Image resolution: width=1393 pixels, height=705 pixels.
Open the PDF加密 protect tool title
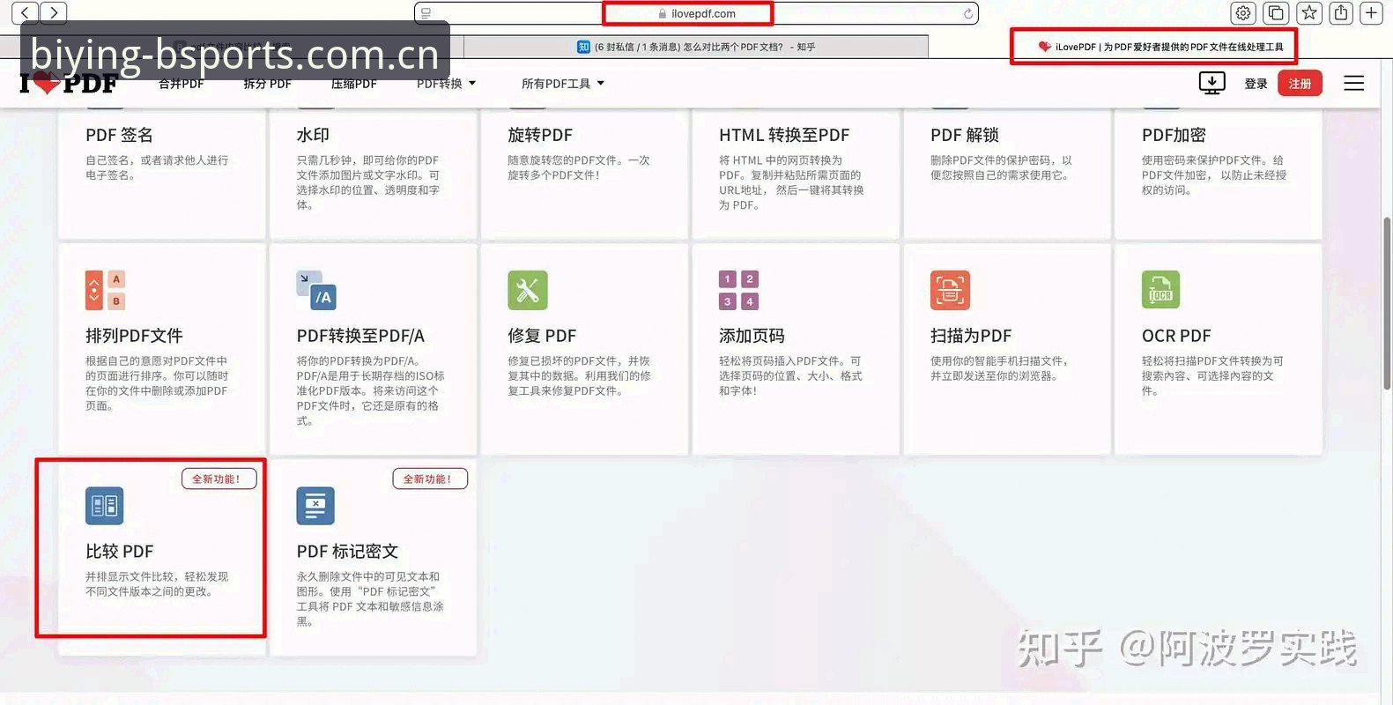(1174, 135)
